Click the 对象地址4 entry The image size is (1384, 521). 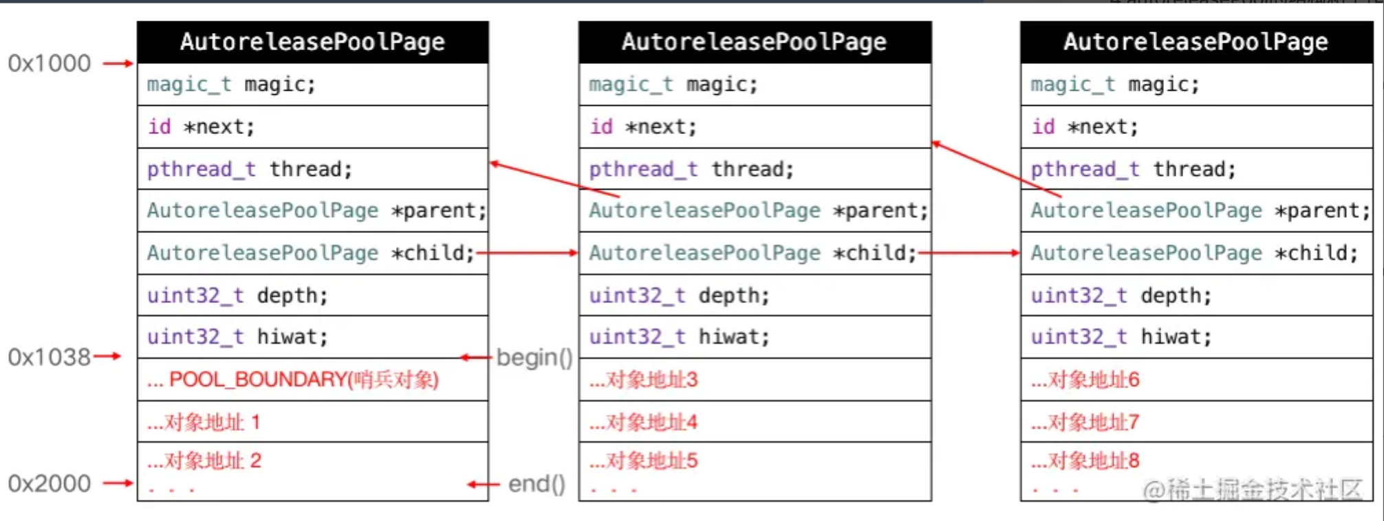[643, 421]
